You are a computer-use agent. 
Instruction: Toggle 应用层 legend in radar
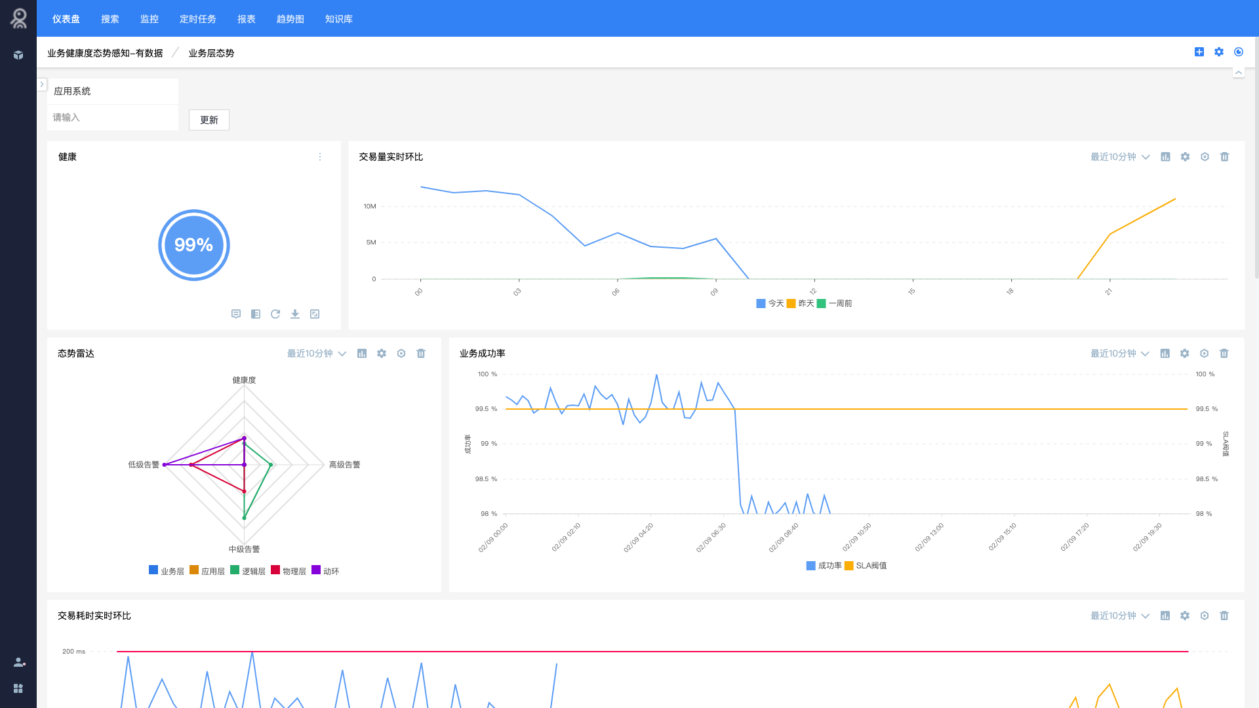tap(207, 571)
